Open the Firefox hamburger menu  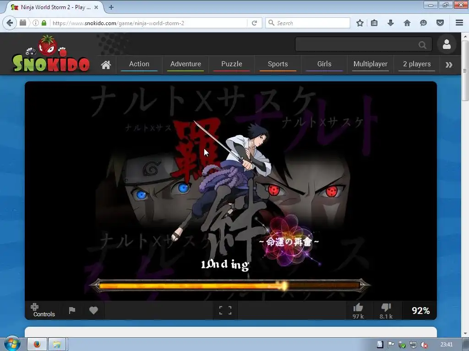(x=459, y=23)
